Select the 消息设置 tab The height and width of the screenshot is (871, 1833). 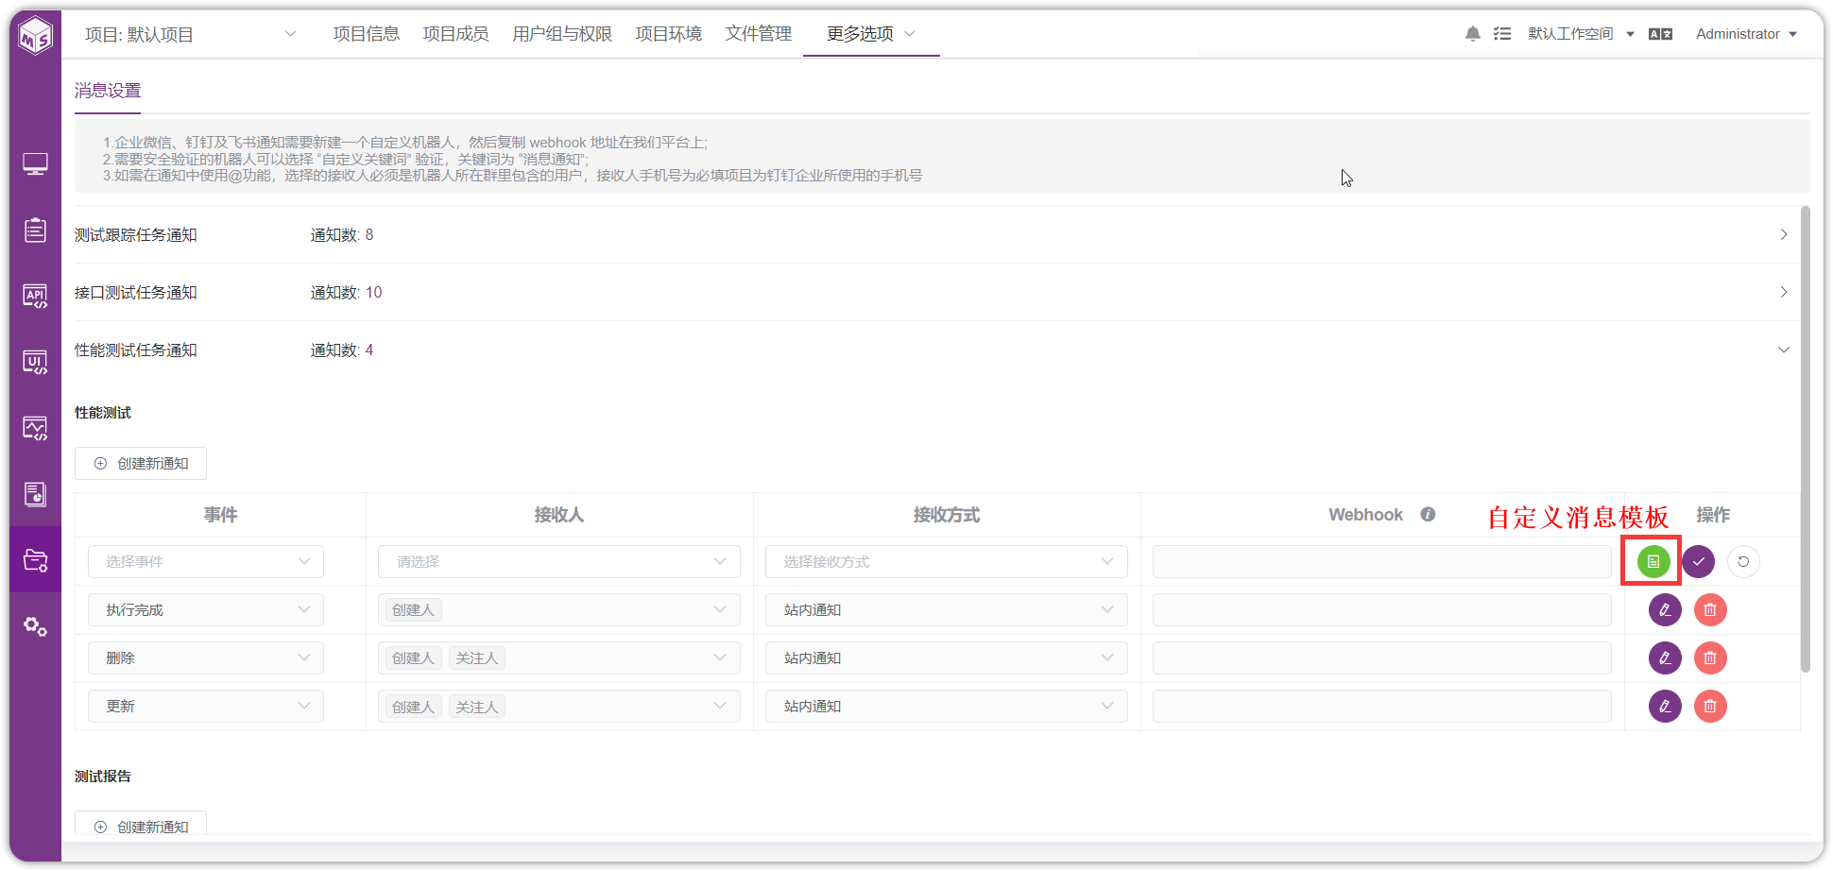[x=108, y=91]
